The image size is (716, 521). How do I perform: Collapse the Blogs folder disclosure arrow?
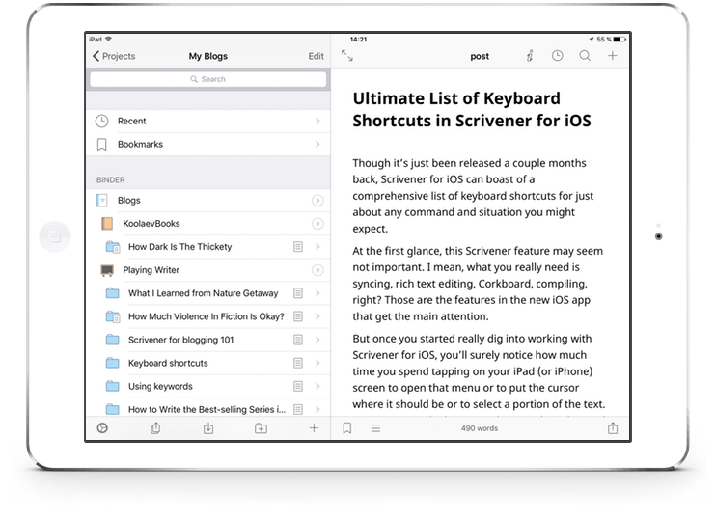[x=317, y=201]
